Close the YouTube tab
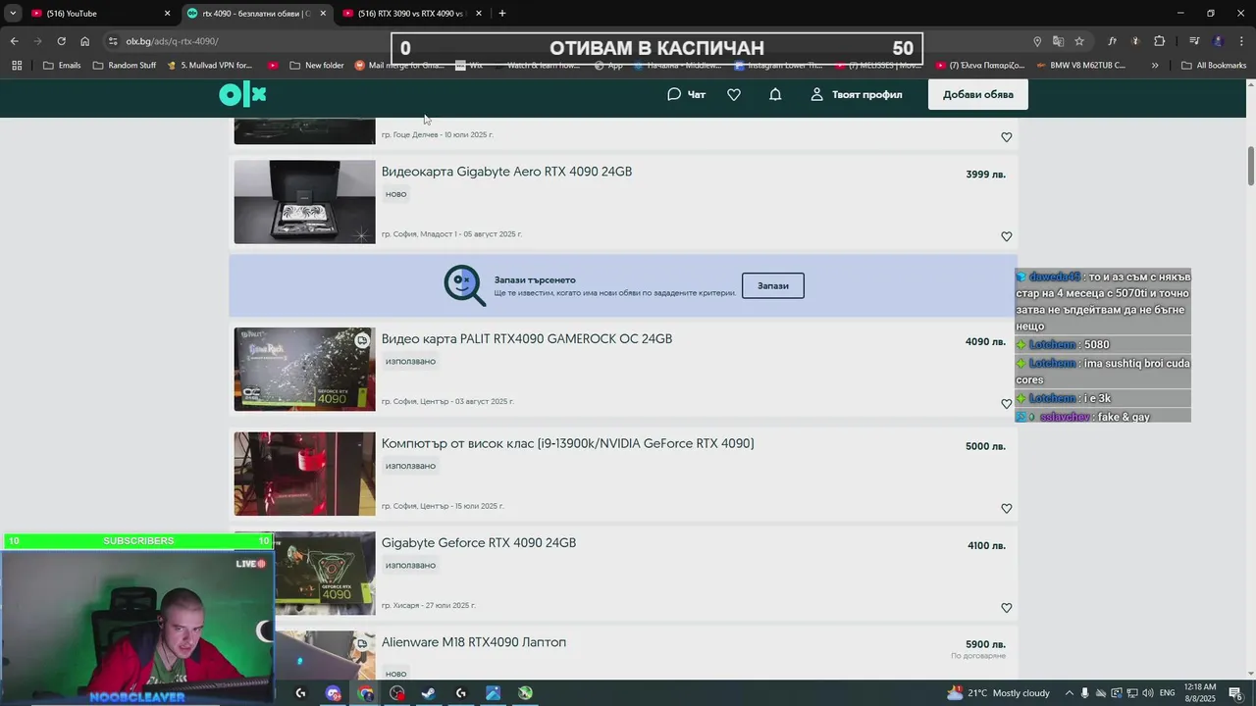 point(167,13)
